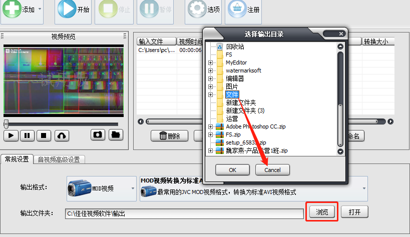Expand Adobe Photoshop CC.zip node
This screenshot has width=410, height=237.
click(x=210, y=126)
